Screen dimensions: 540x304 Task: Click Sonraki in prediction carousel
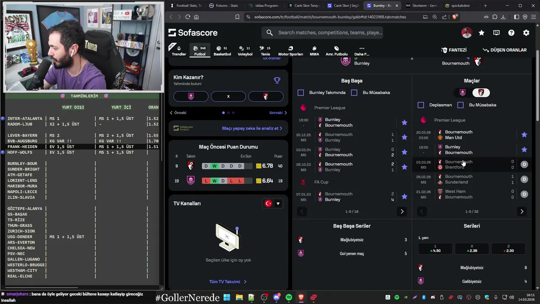pyautogui.click(x=278, y=113)
